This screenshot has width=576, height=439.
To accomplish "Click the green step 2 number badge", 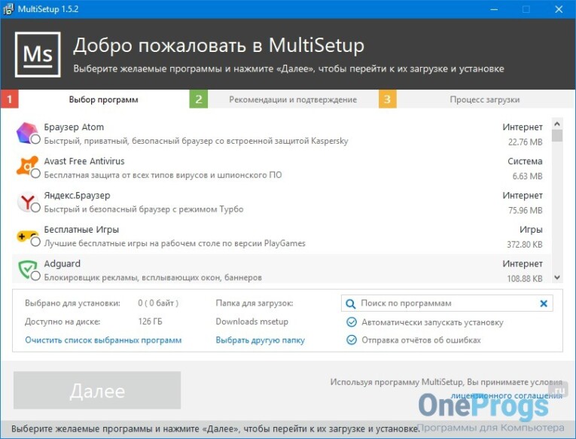I will pyautogui.click(x=199, y=99).
